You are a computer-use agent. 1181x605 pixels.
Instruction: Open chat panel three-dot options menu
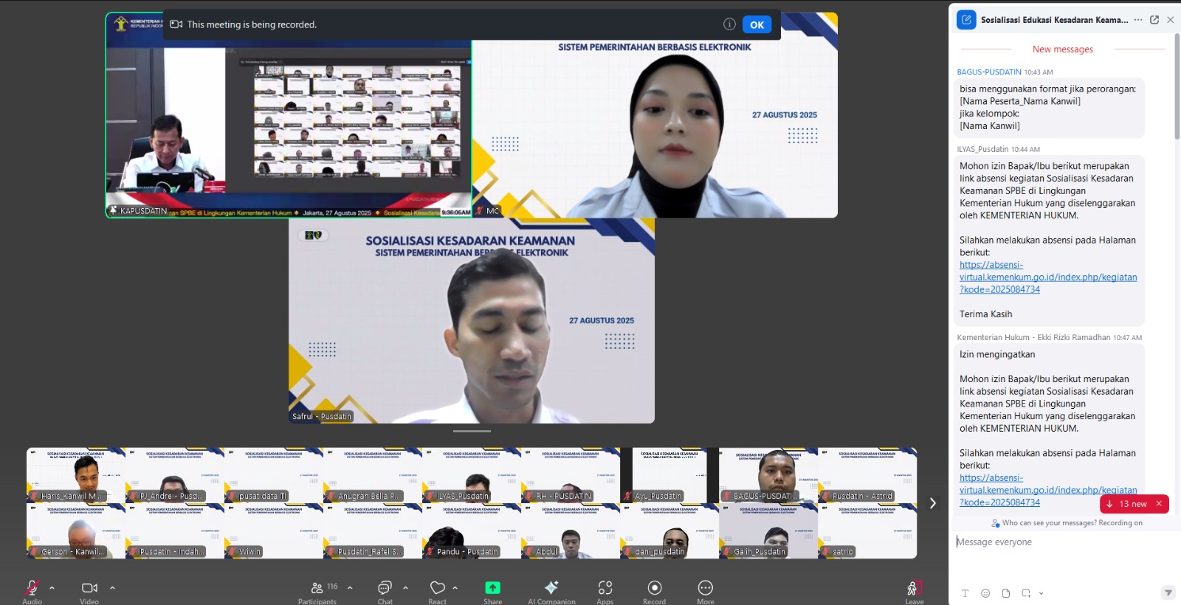(1138, 20)
